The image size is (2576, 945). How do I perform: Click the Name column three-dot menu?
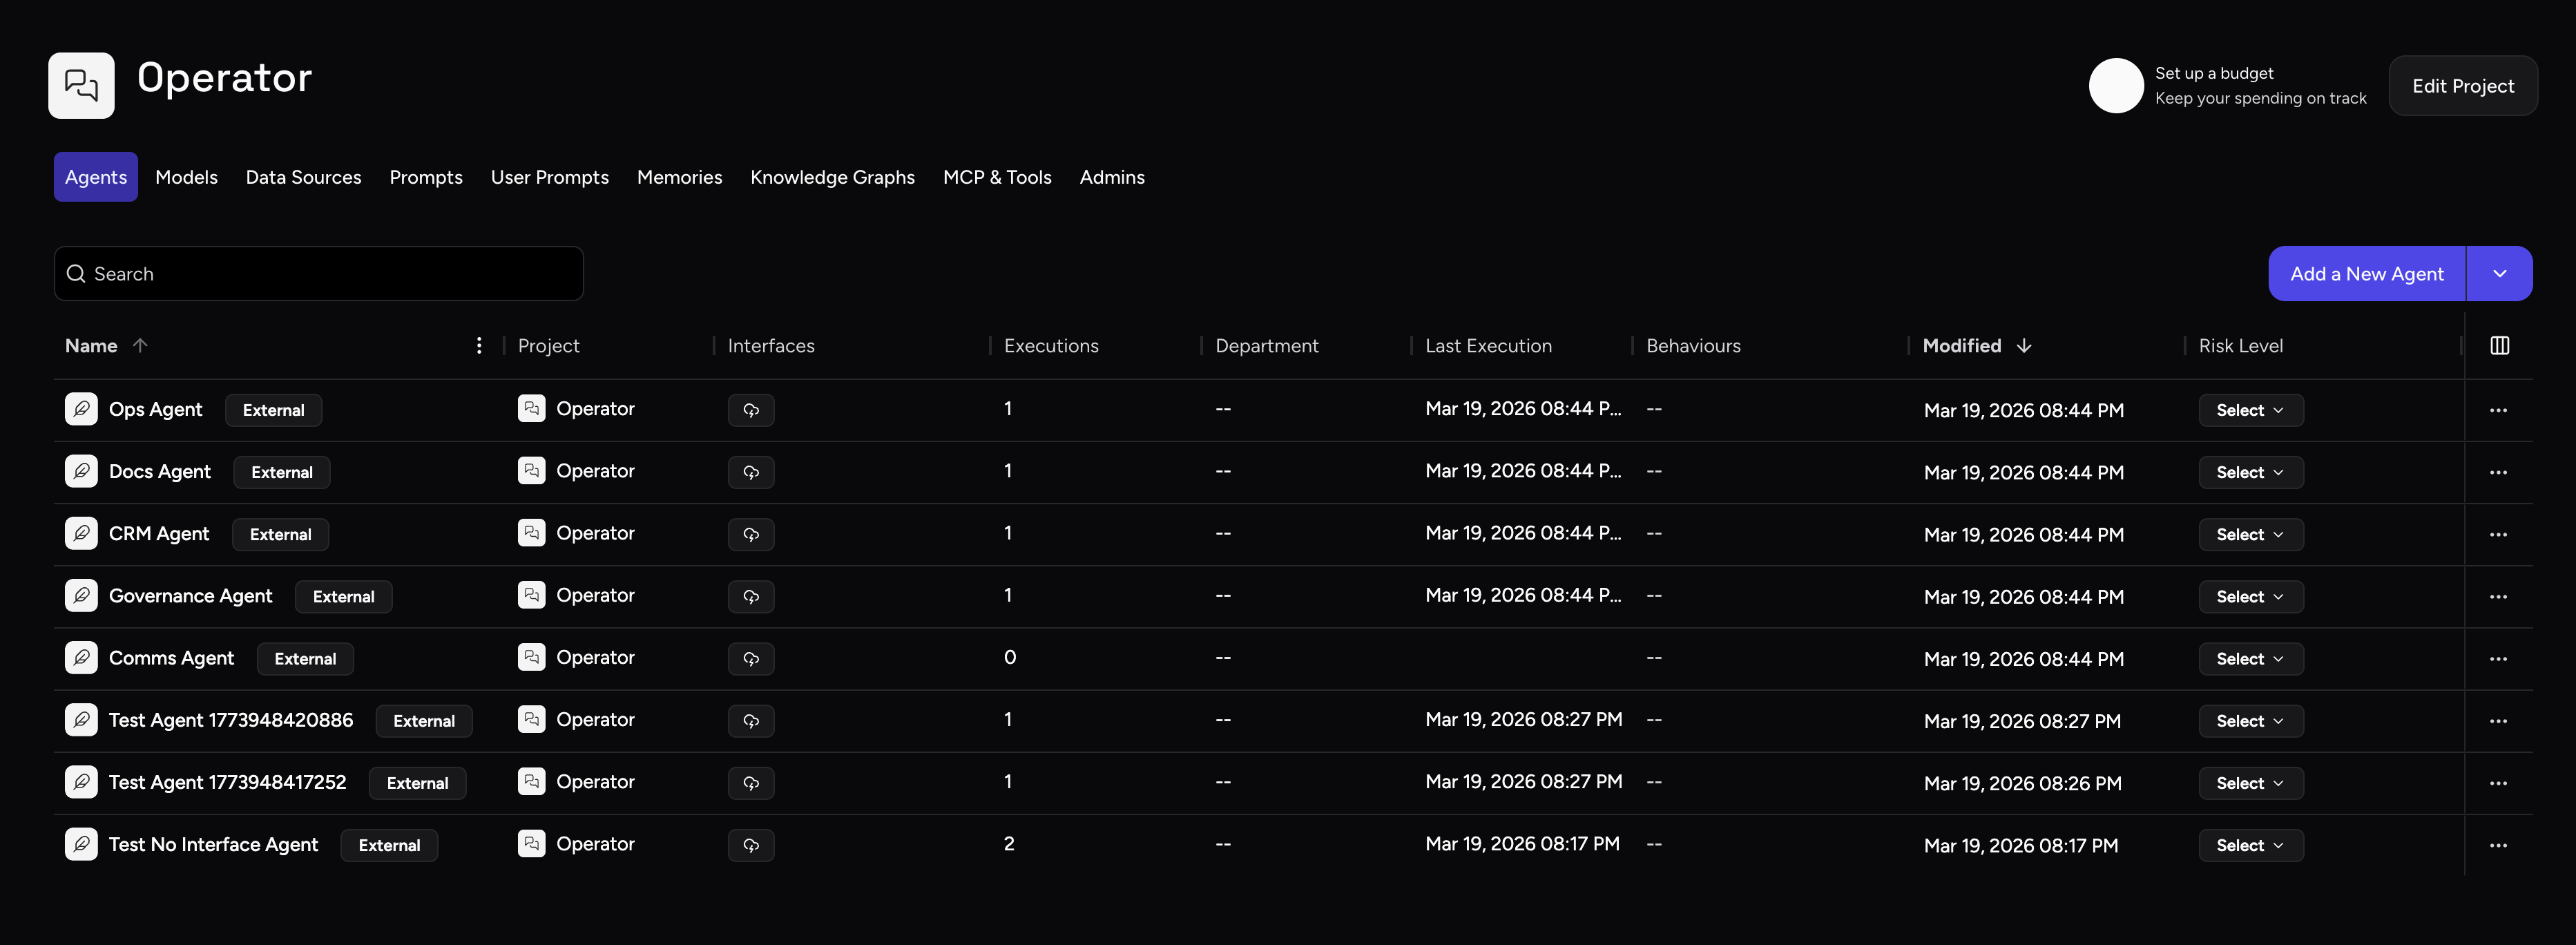pyautogui.click(x=479, y=346)
